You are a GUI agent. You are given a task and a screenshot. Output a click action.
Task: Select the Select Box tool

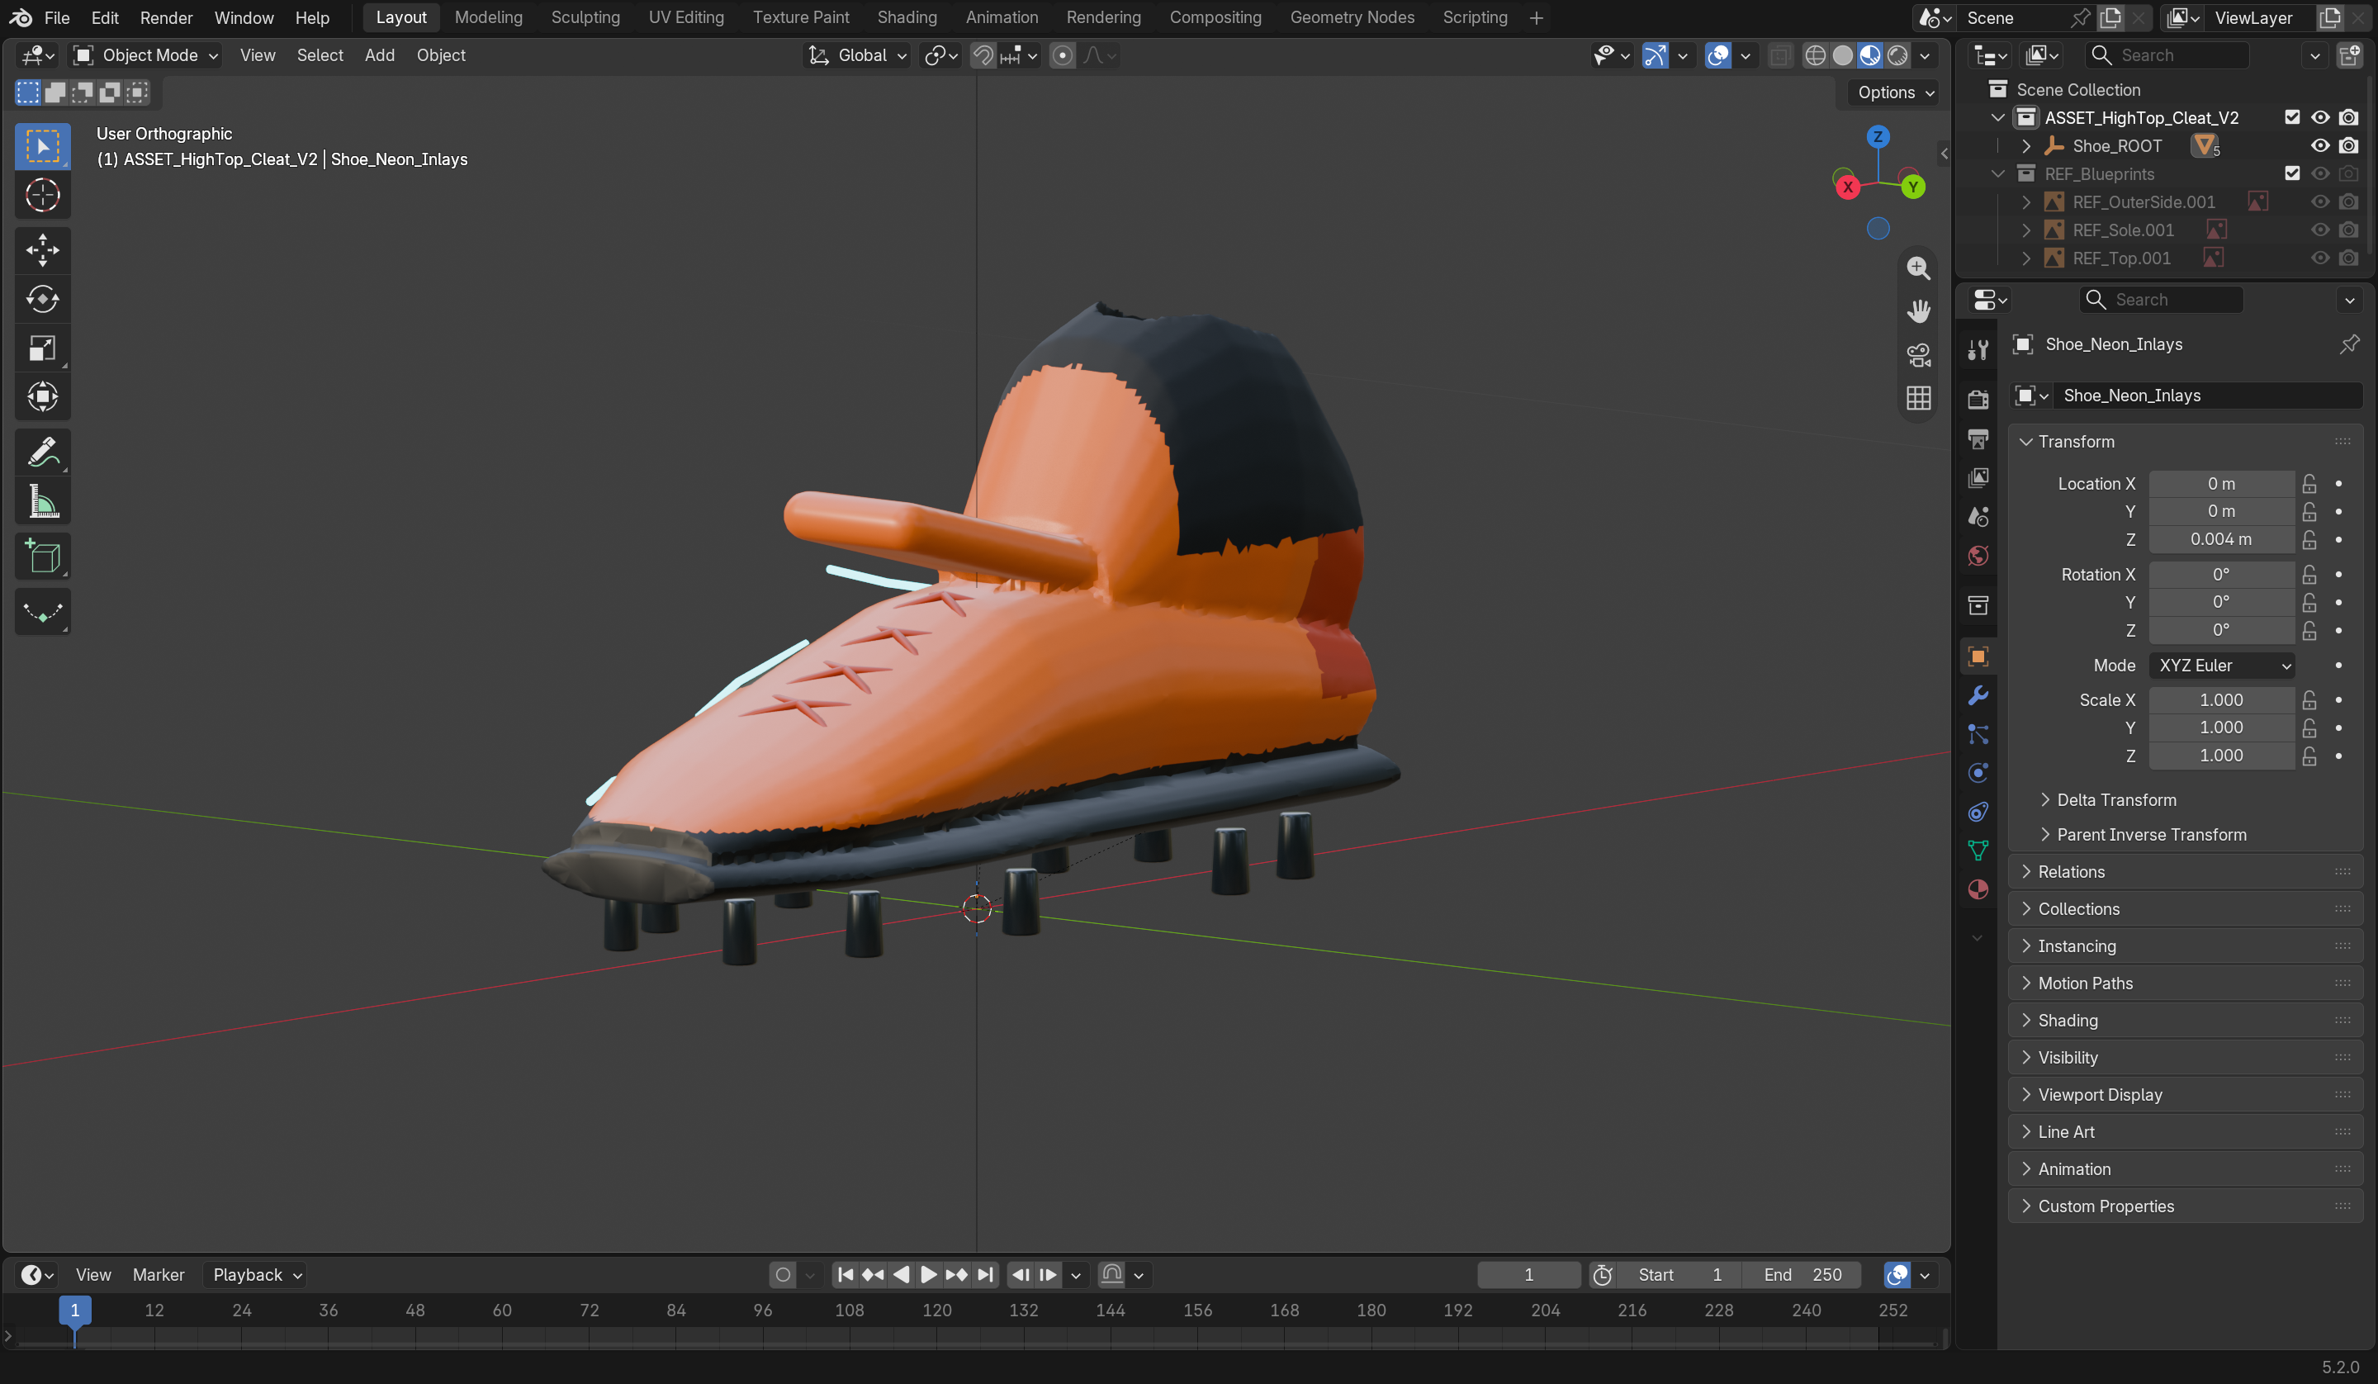(42, 146)
